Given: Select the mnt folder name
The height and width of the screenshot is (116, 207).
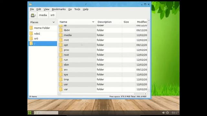Looking at the screenshot, I should 66,40.
